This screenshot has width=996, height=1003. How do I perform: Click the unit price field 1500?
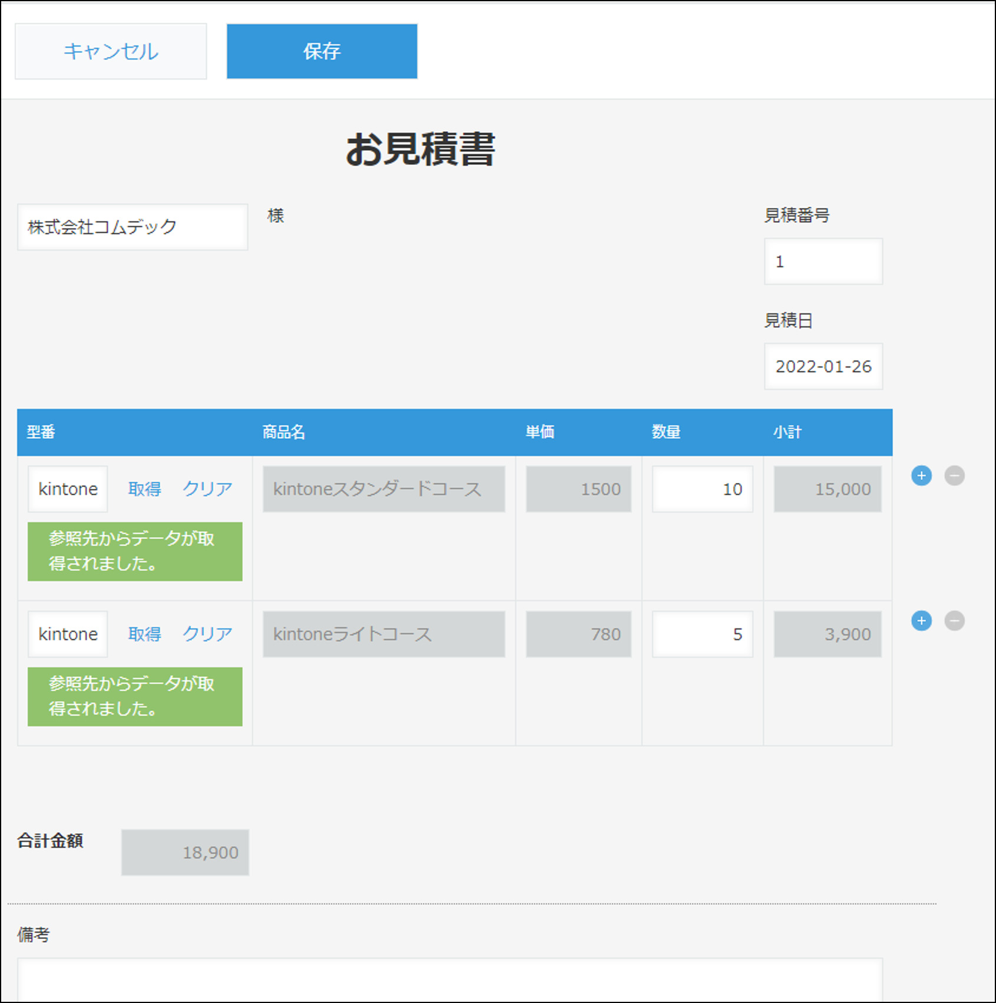[578, 489]
